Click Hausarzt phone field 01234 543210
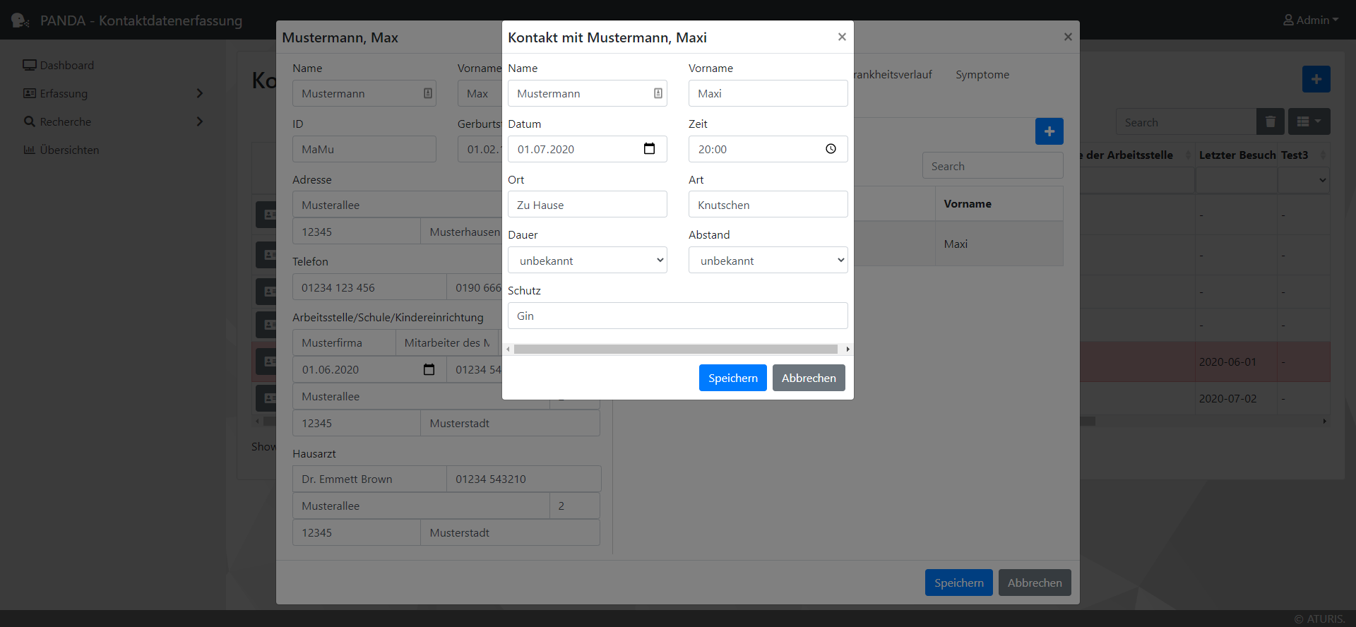Screen dimensions: 1356x627 point(523,479)
